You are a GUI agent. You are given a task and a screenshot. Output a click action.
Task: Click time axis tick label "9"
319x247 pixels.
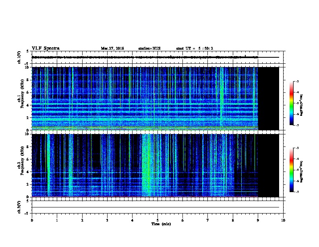pyautogui.click(x=258, y=220)
